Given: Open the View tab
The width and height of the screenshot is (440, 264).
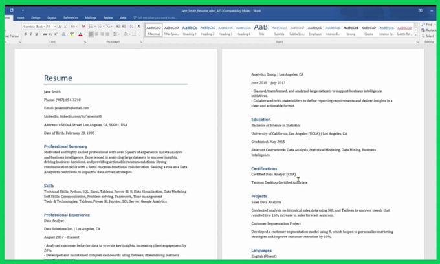Looking at the screenshot, I should pyautogui.click(x=123, y=17).
